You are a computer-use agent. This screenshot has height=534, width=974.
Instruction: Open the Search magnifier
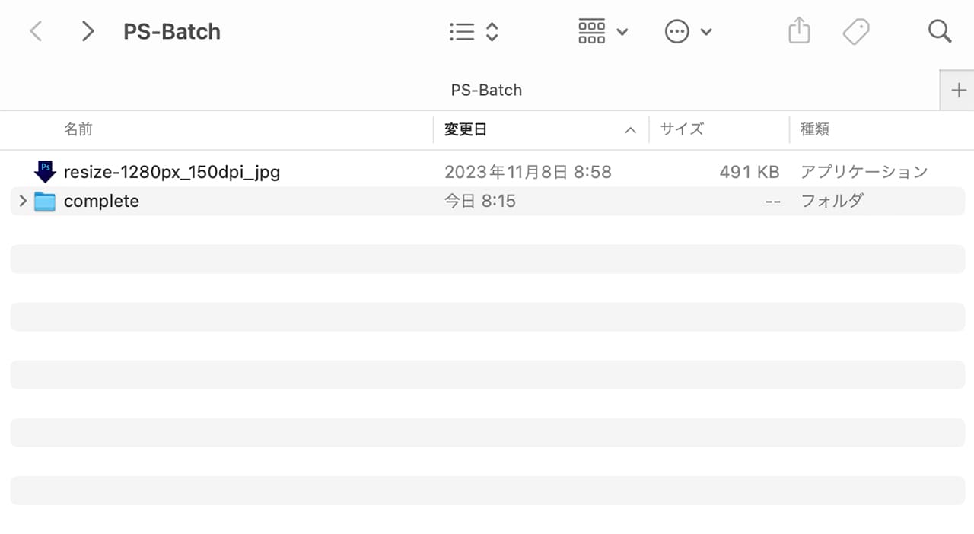coord(940,32)
